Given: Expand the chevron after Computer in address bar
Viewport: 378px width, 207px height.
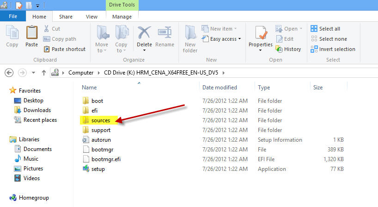Looking at the screenshot, I should click(x=98, y=73).
